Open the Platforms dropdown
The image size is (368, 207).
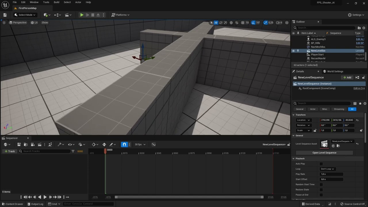pyautogui.click(x=120, y=15)
